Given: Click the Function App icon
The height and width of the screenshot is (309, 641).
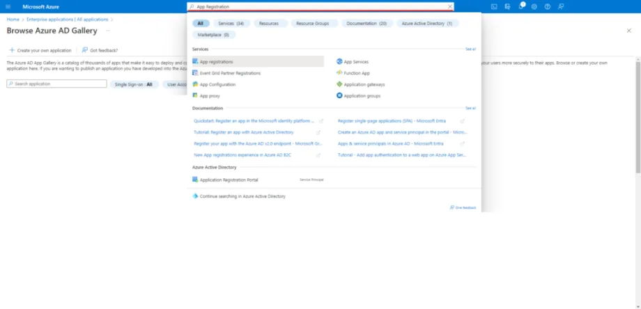Looking at the screenshot, I should (x=339, y=73).
